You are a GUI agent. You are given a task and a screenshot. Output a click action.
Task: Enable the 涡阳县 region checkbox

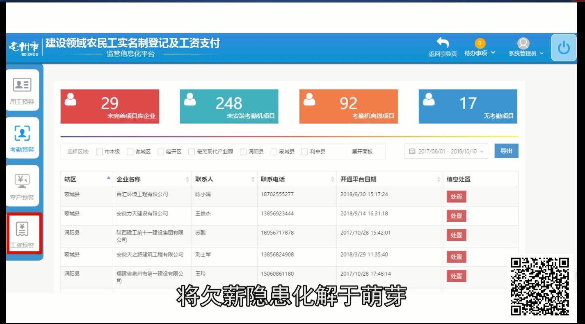[243, 152]
